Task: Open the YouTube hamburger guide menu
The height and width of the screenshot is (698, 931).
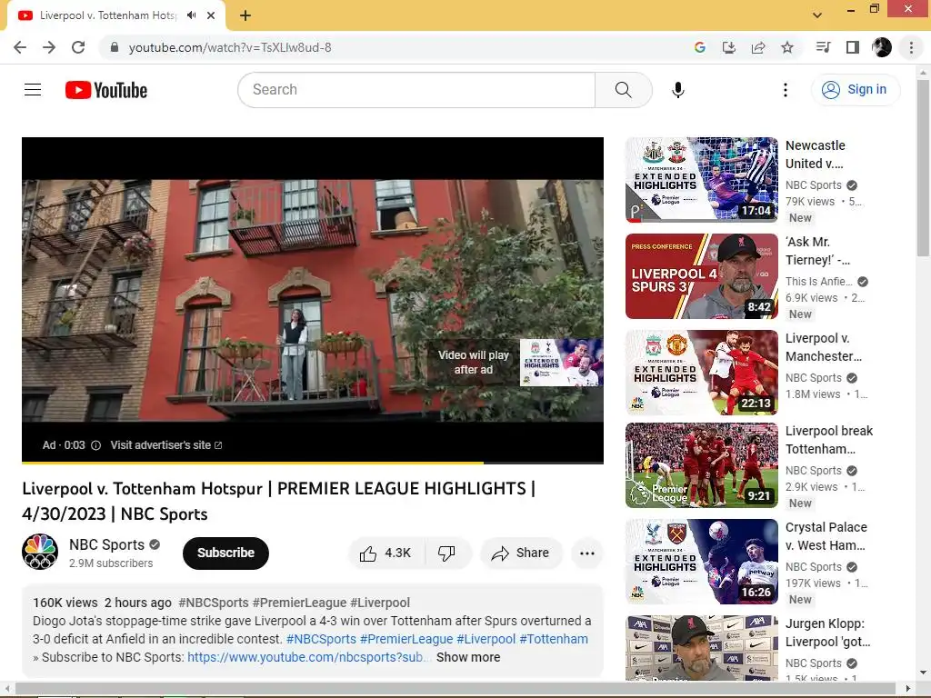Action: pyautogui.click(x=33, y=90)
